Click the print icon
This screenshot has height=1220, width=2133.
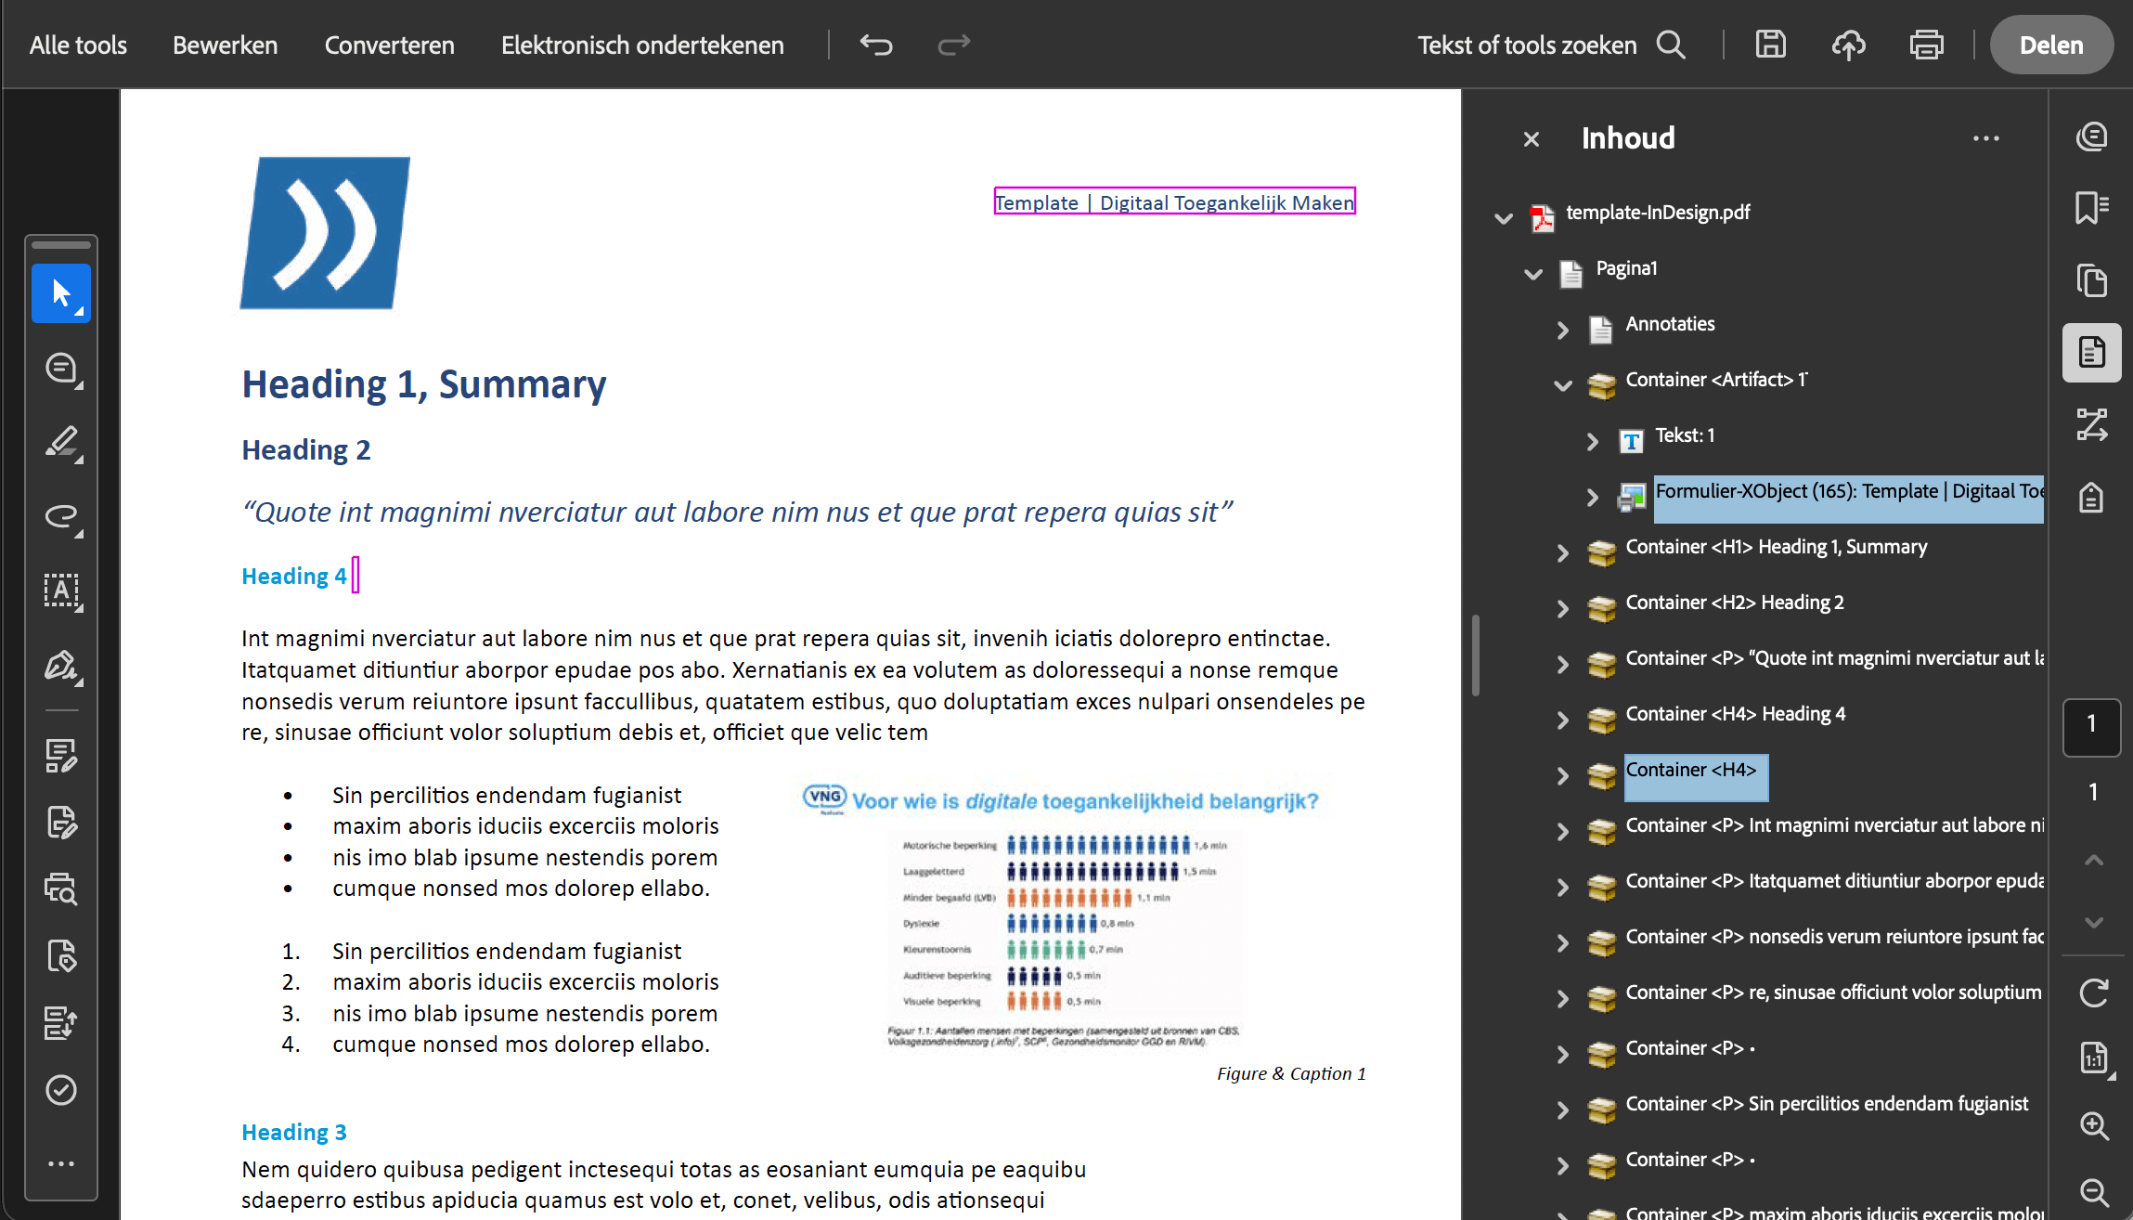point(1926,45)
